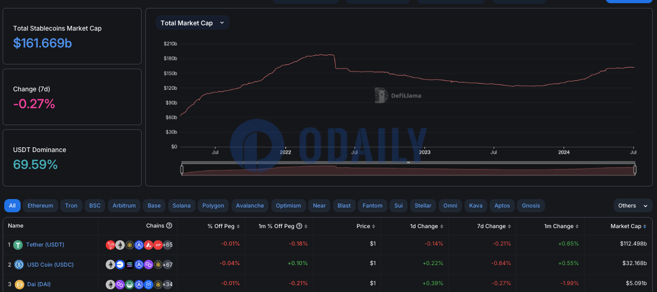Filter stablecoins by Near chain
Screen dimensions: 657x292
[x=319, y=205]
